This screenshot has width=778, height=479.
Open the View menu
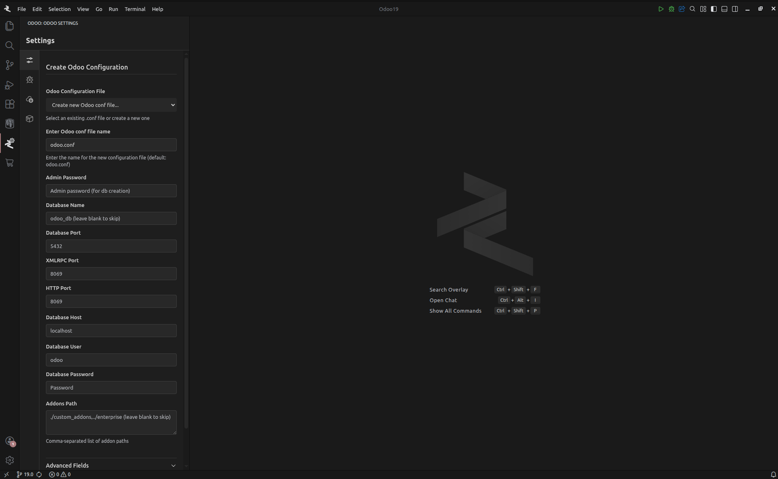click(83, 9)
